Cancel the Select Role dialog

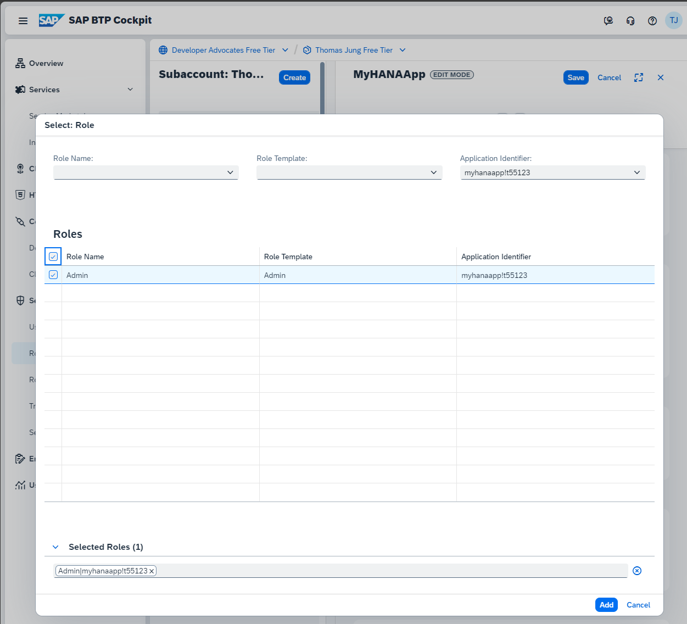[638, 605]
